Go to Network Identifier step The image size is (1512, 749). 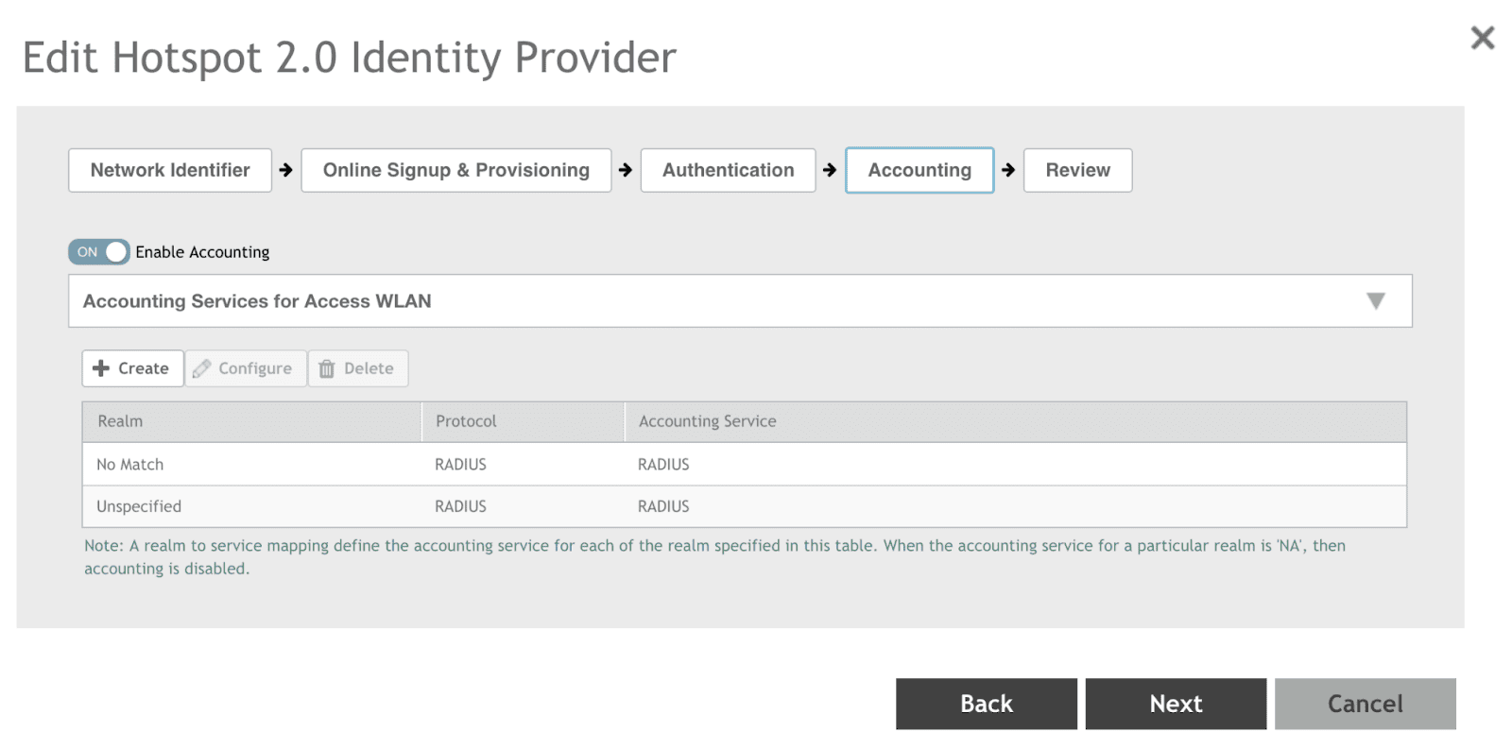[170, 170]
